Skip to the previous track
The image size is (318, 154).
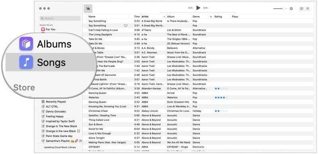pyautogui.click(x=190, y=8)
